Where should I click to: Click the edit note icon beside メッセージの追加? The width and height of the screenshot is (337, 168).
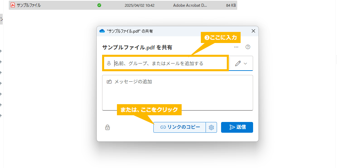pos(109,82)
